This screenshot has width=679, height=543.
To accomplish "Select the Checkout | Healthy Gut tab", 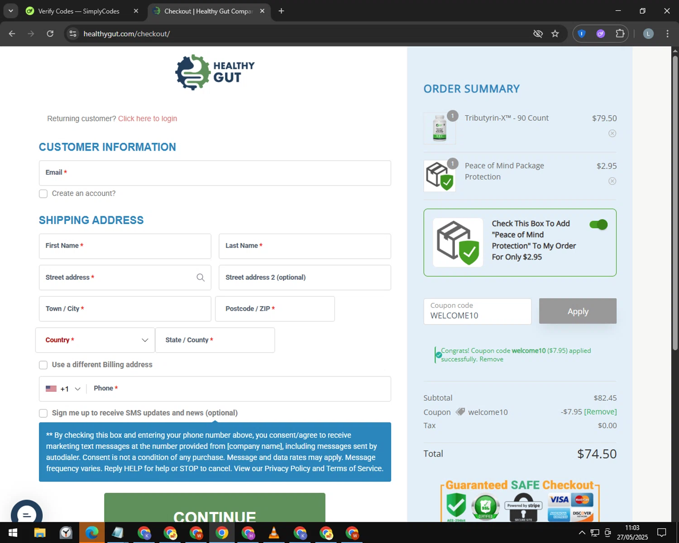I will (208, 11).
